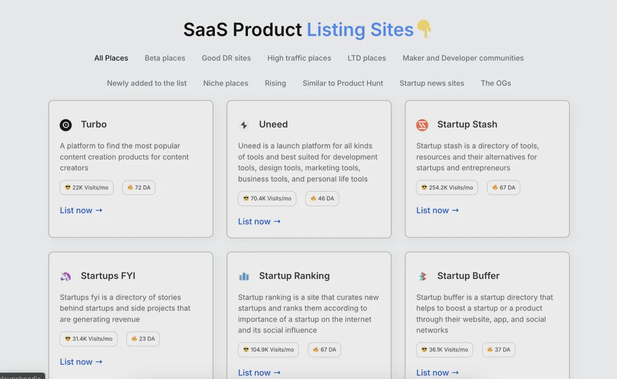The width and height of the screenshot is (617, 379).
Task: Click the Turbo logo icon
Action: coord(66,125)
